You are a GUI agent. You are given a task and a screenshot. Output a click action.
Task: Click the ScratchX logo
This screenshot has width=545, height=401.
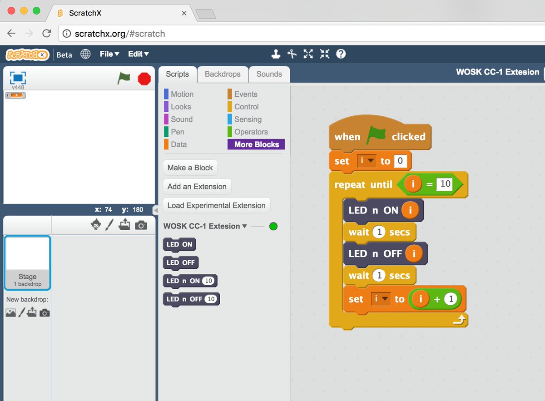27,54
